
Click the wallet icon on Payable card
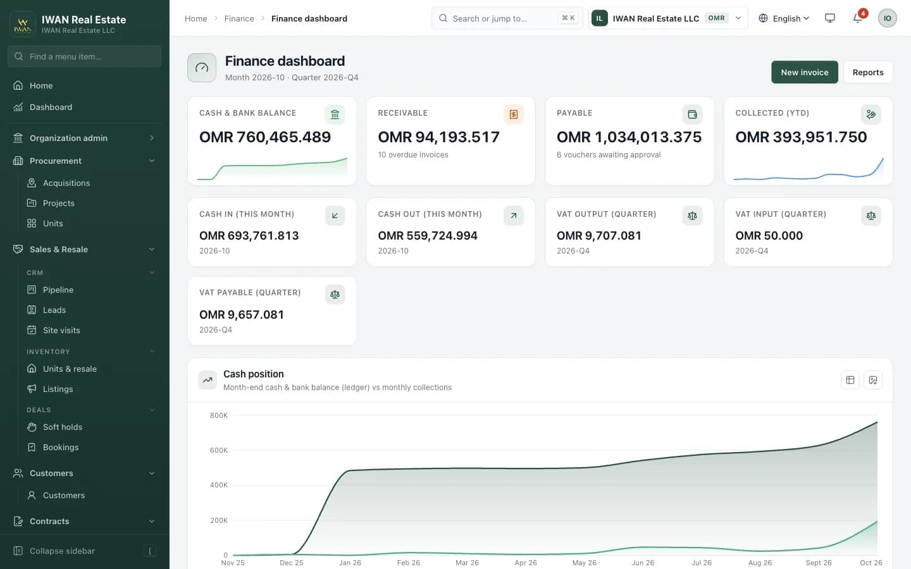[692, 114]
